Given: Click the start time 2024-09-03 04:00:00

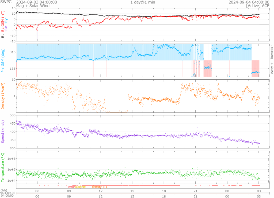Looking at the screenshot, I should click(x=36, y=2).
